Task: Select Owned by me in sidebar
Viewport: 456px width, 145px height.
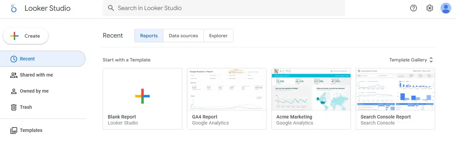Action: (43, 91)
